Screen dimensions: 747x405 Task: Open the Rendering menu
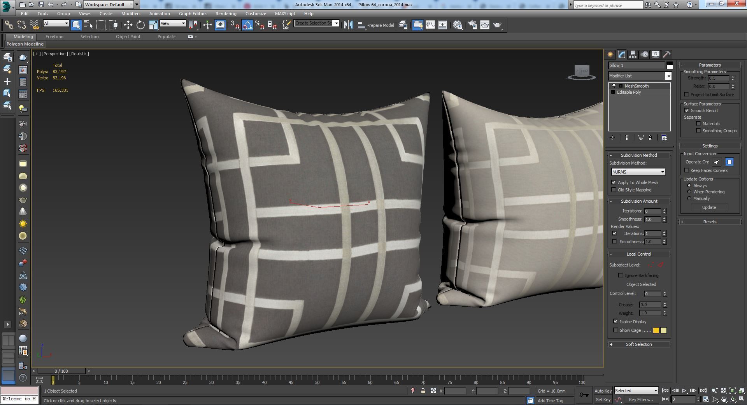click(226, 14)
